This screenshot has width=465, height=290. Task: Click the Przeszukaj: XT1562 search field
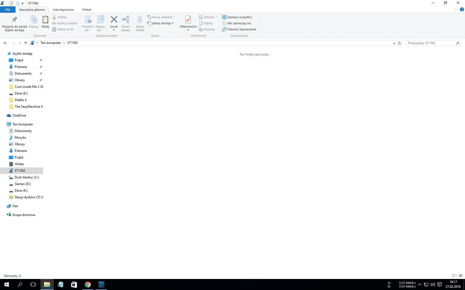[430, 43]
